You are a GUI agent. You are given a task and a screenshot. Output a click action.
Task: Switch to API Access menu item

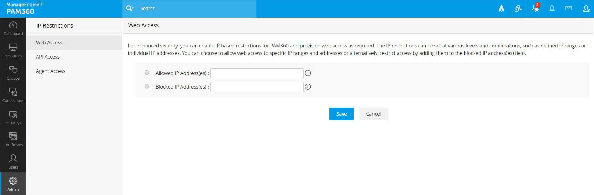pos(48,57)
